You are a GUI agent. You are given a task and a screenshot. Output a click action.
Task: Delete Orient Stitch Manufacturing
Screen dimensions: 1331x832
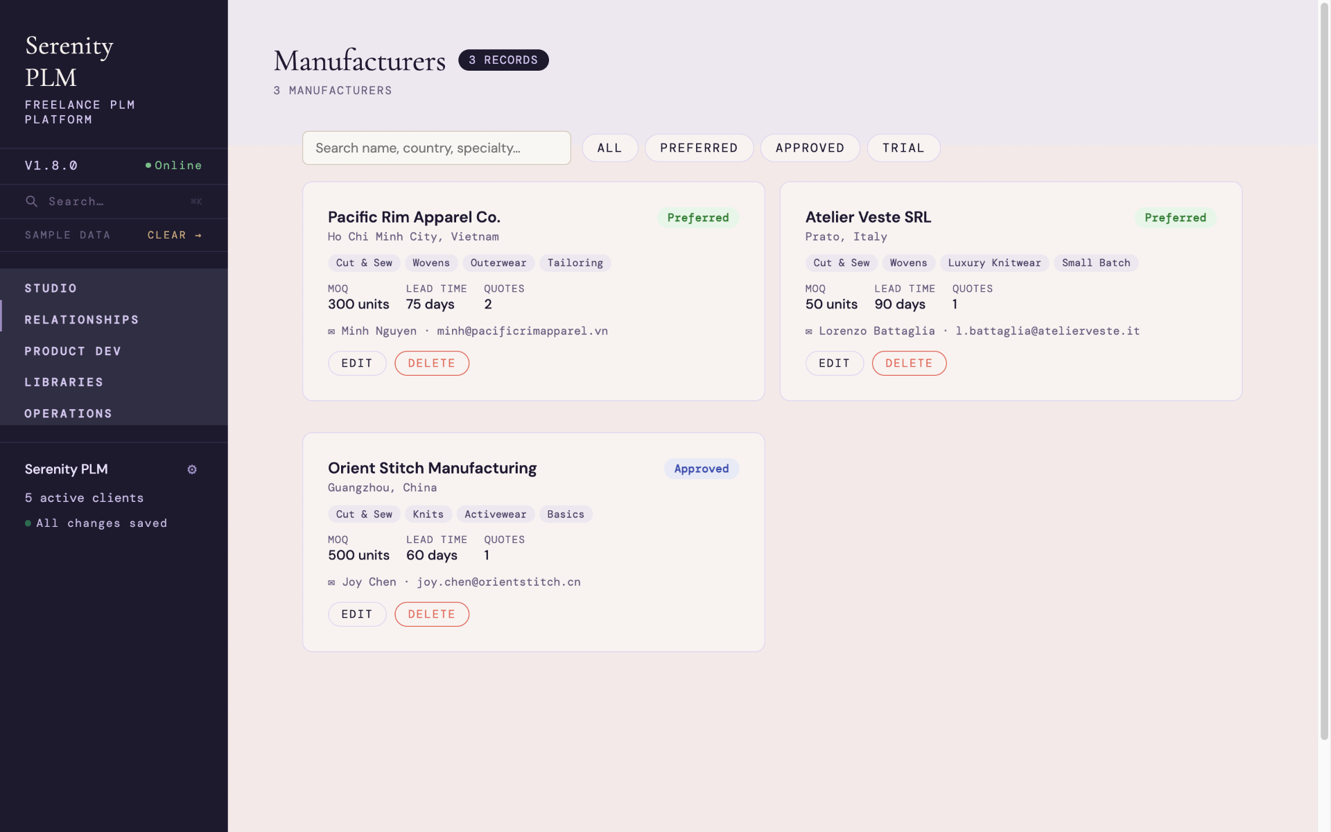tap(432, 614)
